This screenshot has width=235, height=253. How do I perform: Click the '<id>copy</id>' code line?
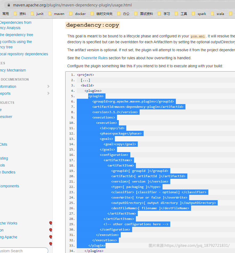(112, 128)
